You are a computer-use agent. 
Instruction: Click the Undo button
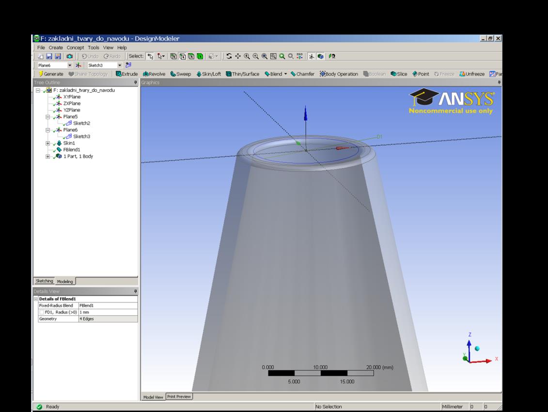(90, 56)
